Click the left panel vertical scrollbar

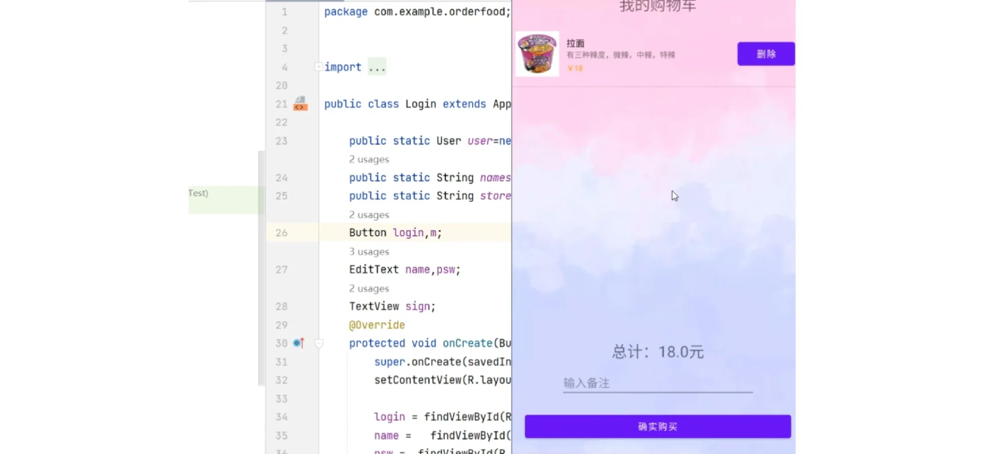point(261,266)
